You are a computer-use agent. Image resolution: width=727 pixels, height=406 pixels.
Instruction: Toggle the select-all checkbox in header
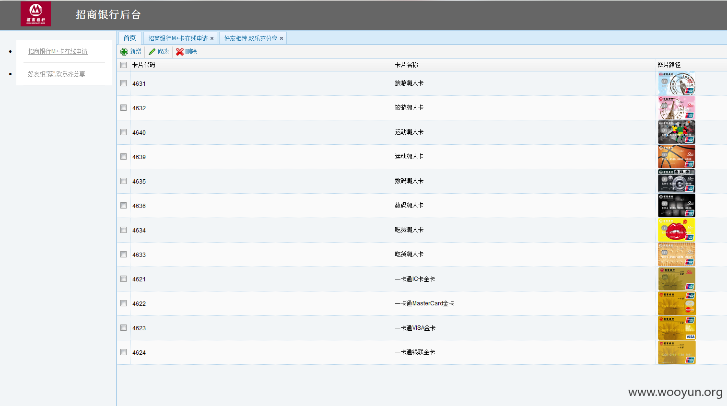[x=124, y=65]
